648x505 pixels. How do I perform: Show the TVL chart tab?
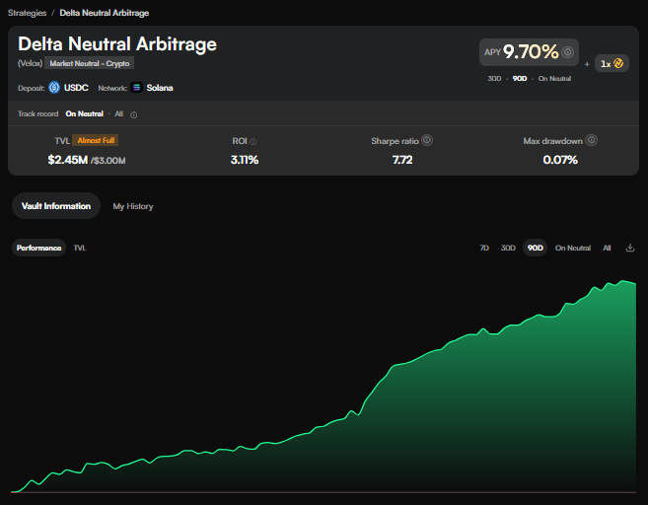(x=80, y=248)
